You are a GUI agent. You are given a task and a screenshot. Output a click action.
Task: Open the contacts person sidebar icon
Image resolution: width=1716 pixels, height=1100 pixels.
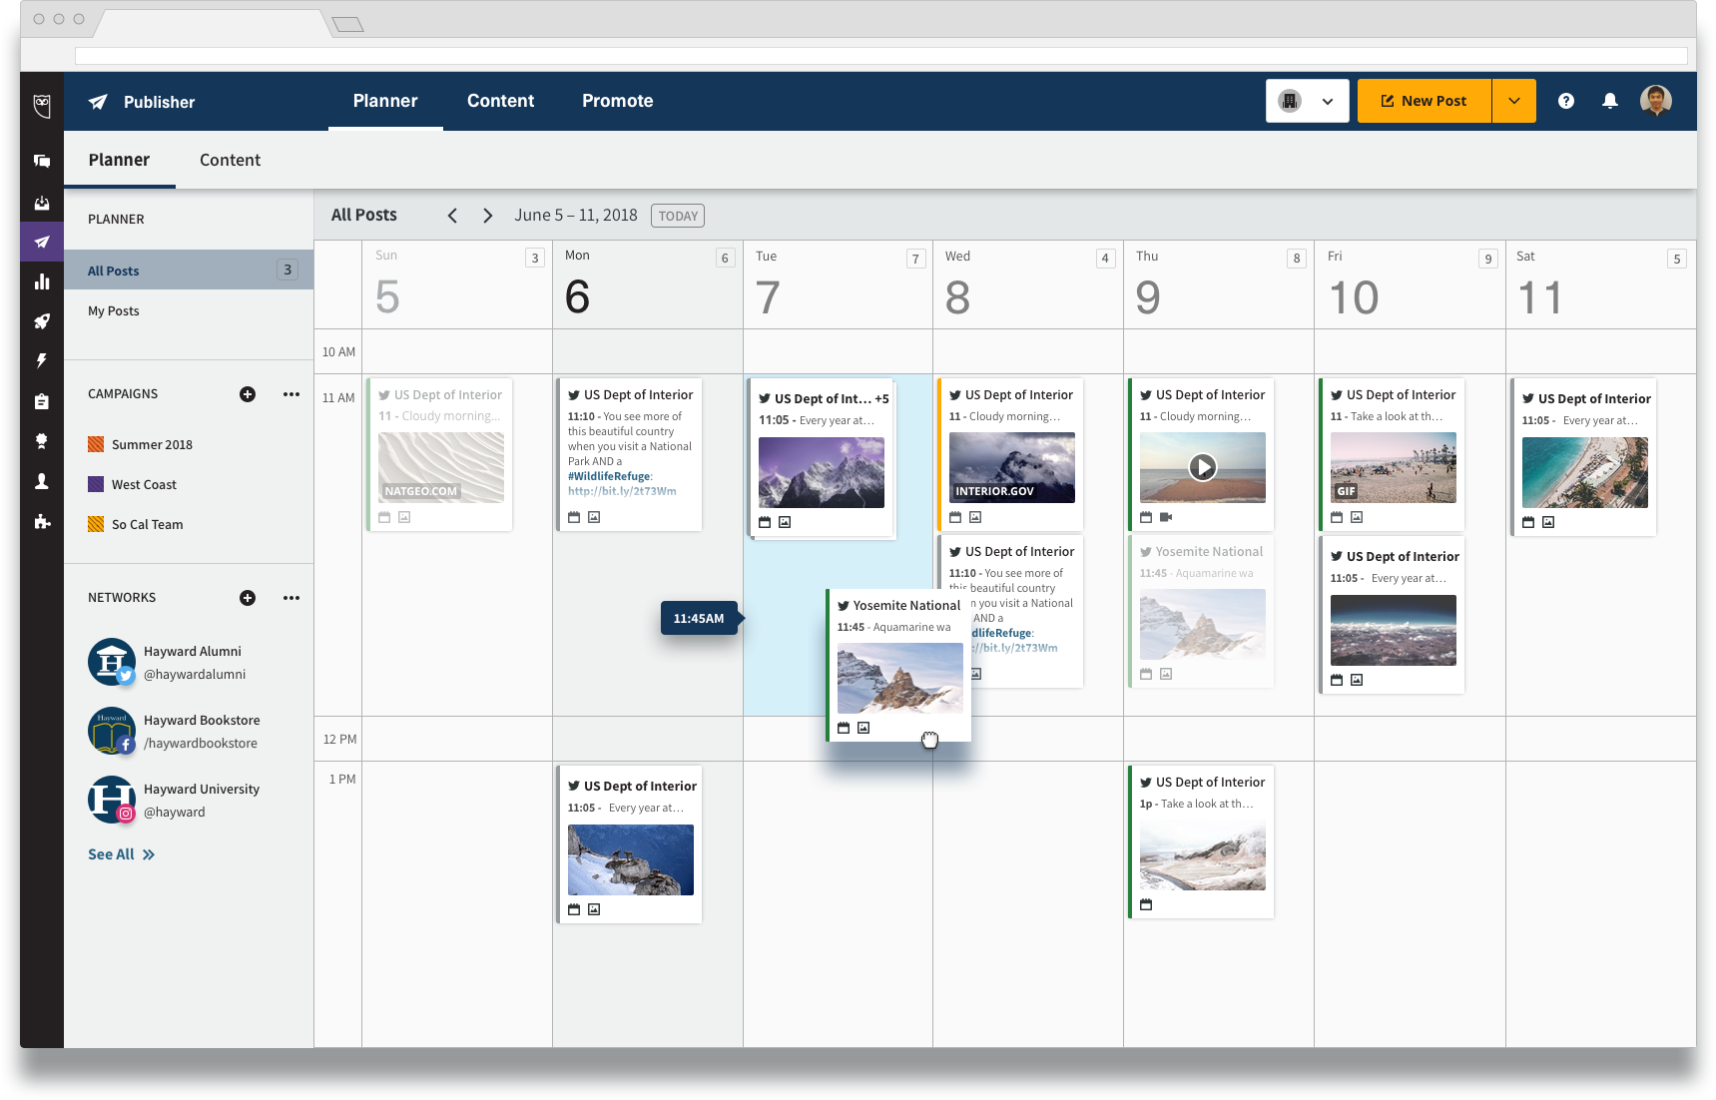point(42,481)
